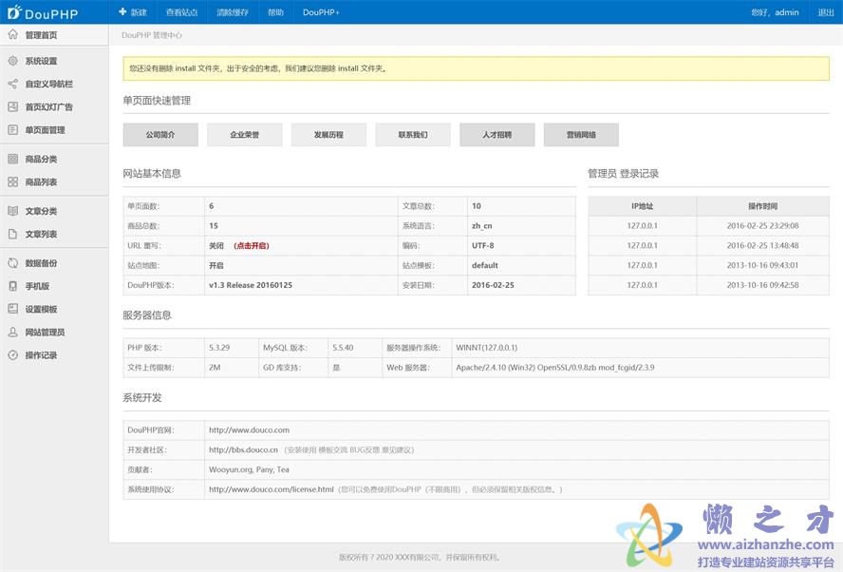Select the 商品分类 grid icon

point(13,159)
